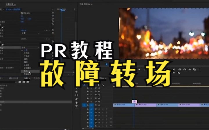The width and height of the screenshot is (209, 130).
Task: Click the Program monitor video preview
Action: pyautogui.click(x=164, y=34)
